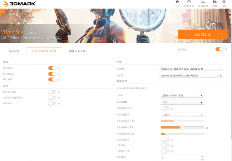Toggle disable async compute switch

(x=165, y=108)
